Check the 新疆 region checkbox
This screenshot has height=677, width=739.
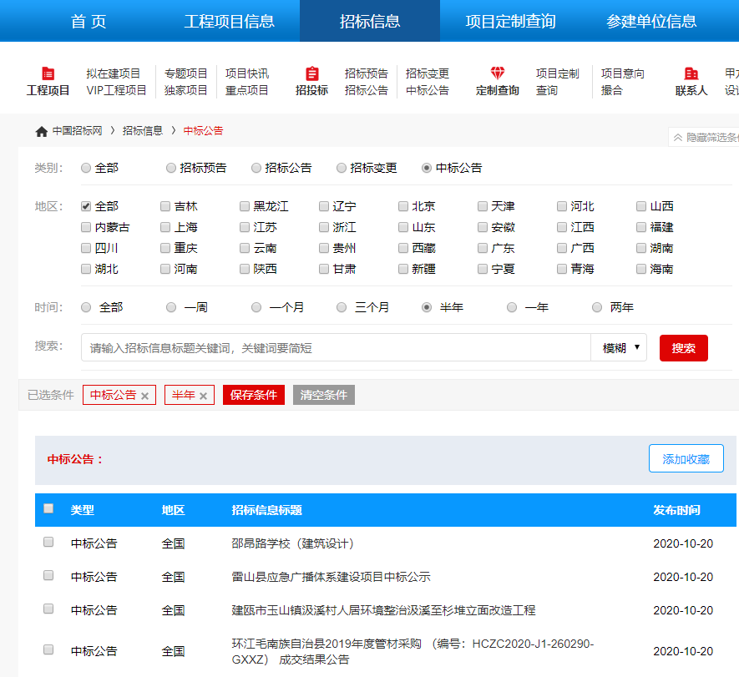[x=403, y=269]
